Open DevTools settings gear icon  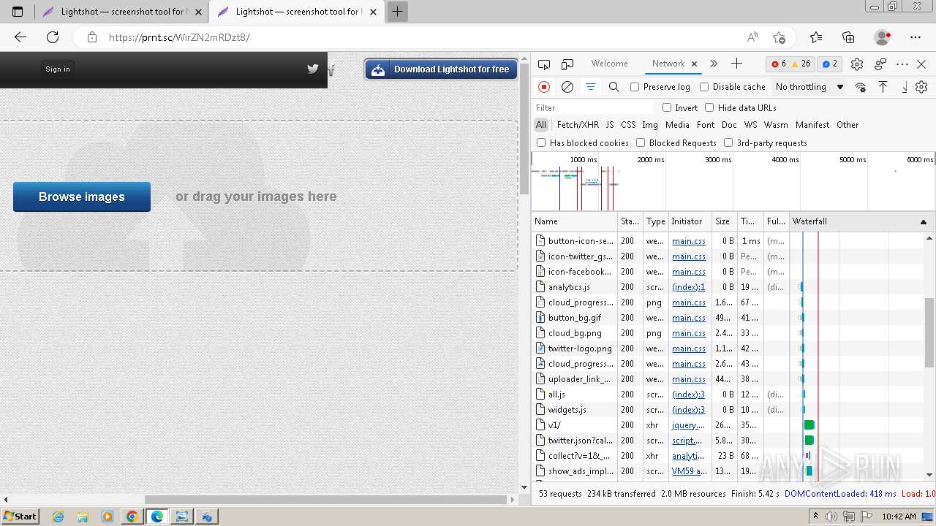(x=857, y=64)
